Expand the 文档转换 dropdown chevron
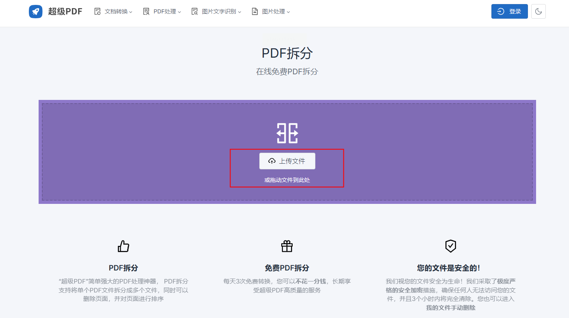The image size is (569, 318). click(131, 12)
